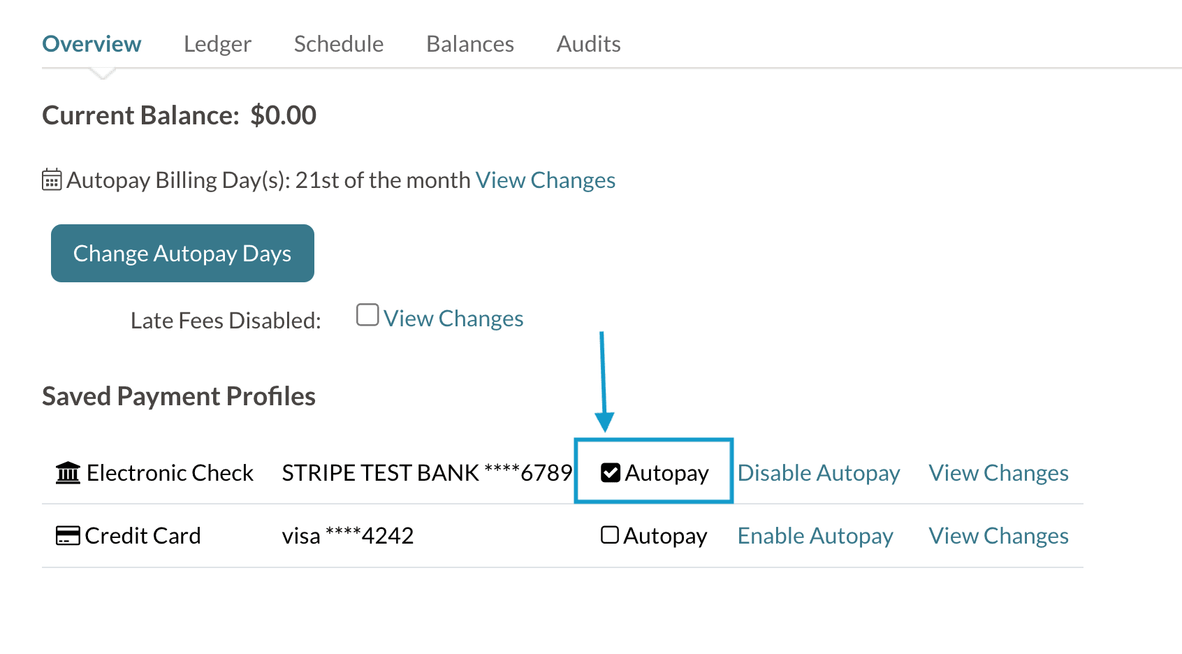Toggle the Autopay checkbox for STRIPE TEST BANK
The image size is (1182, 654).
[x=610, y=472]
